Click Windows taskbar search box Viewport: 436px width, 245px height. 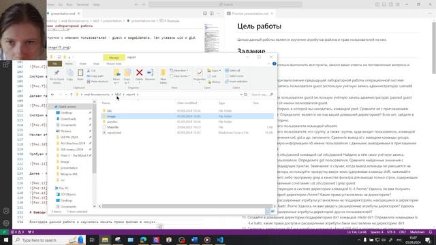(49, 240)
